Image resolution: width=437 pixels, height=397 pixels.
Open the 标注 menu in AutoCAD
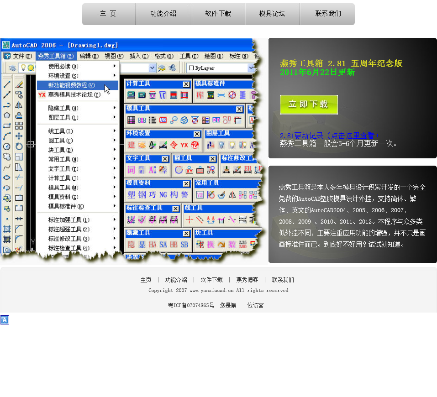click(239, 56)
